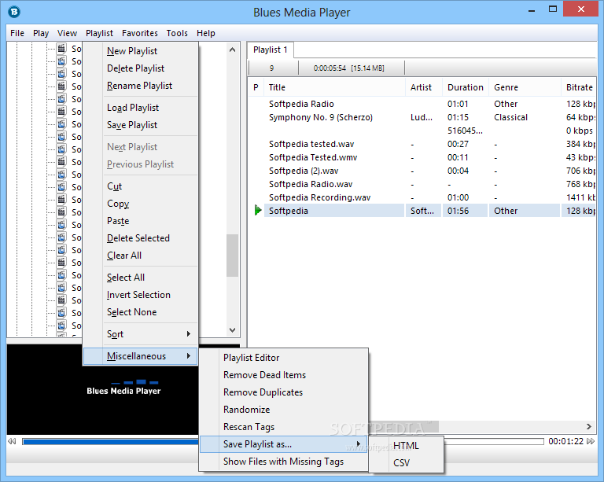Sort by the Bitrate column header
Viewport: 604px width, 482px height.
tap(579, 87)
